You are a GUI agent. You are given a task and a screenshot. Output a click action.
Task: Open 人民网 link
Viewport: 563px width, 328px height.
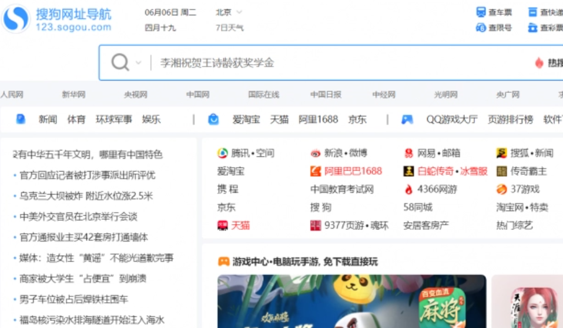[x=12, y=95]
